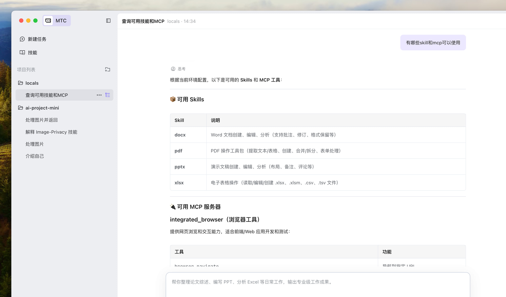Expand the 思考 thinking section
This screenshot has height=297, width=506.
(178, 69)
